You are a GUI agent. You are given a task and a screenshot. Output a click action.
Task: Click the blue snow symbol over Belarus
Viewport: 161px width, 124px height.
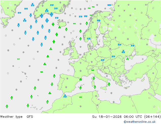point(120,45)
